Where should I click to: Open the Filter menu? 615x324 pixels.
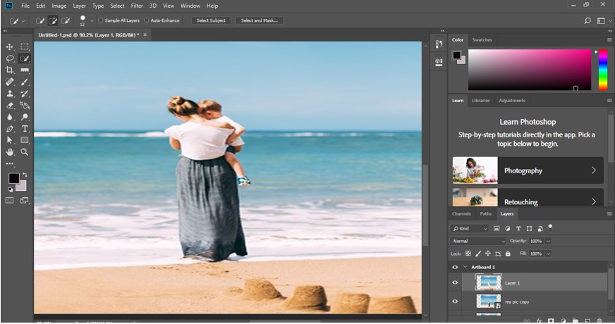click(x=137, y=6)
